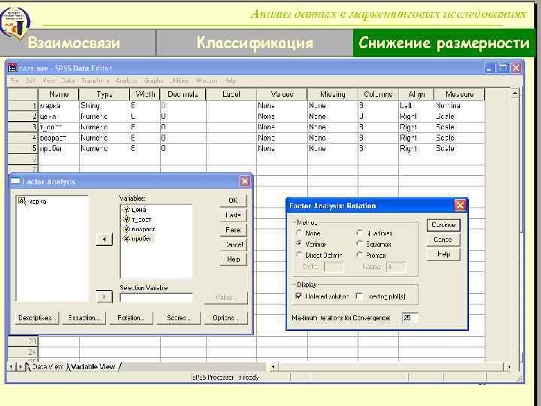
Task: Click the Delta input field
Action: click(334, 267)
